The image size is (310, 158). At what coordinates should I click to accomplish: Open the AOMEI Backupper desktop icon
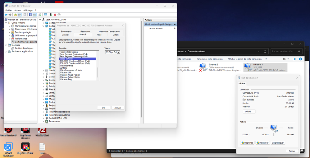point(8,147)
